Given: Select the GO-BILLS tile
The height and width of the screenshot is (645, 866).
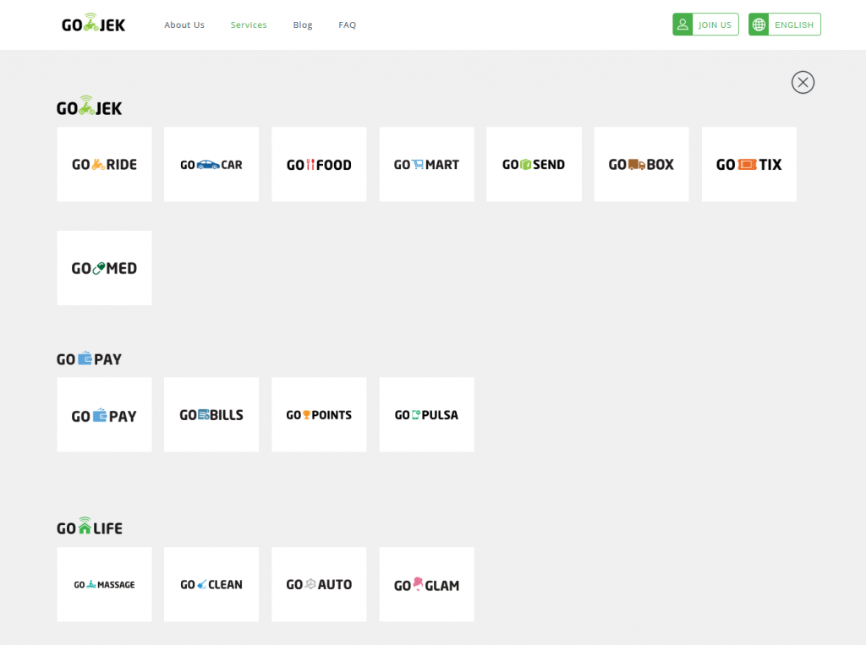Looking at the screenshot, I should coord(211,415).
